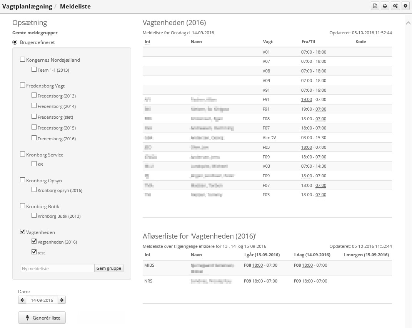Screen dimensions: 412x328
Task: Go to next date with right arrow
Action: 62,300
